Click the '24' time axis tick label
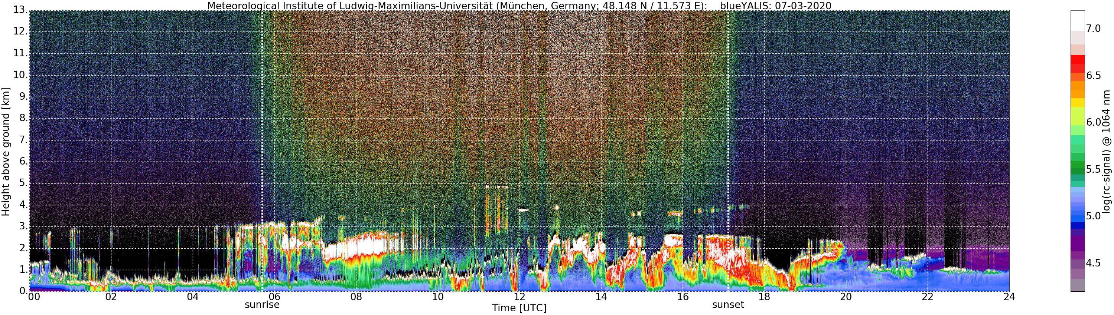 1009,297
